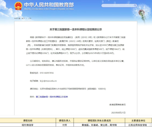Click 主要建设单位 table header
This screenshot has height=128, width=152.
click(x=138, y=121)
